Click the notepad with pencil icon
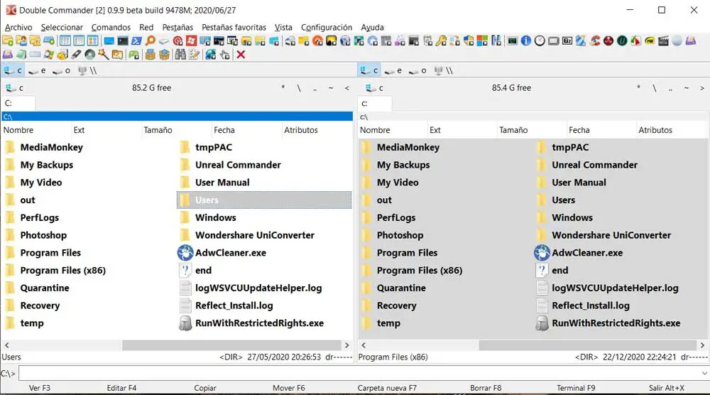This screenshot has width=710, height=395. [194, 55]
